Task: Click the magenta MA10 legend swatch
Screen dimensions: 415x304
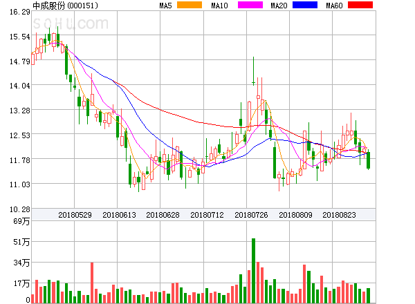Action: (250, 5)
